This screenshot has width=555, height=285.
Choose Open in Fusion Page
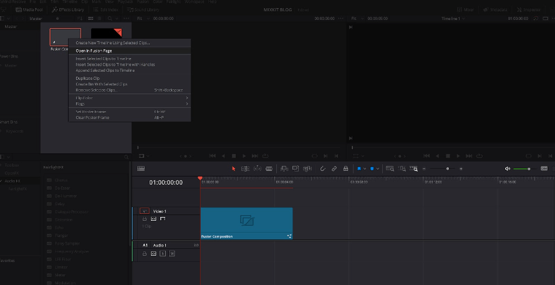[94, 51]
